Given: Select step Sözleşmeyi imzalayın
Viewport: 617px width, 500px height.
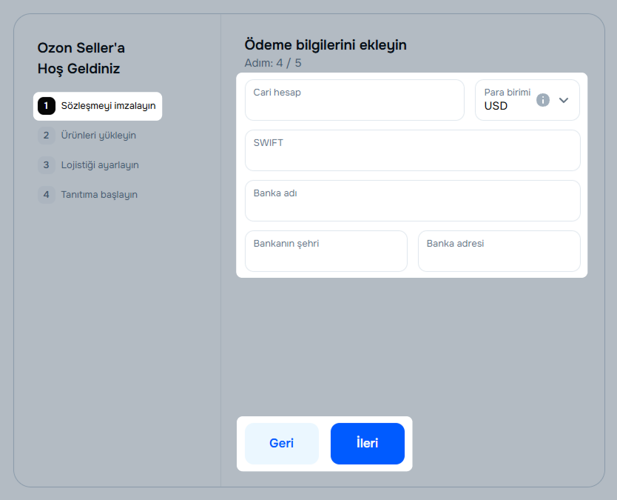Looking at the screenshot, I should [98, 106].
